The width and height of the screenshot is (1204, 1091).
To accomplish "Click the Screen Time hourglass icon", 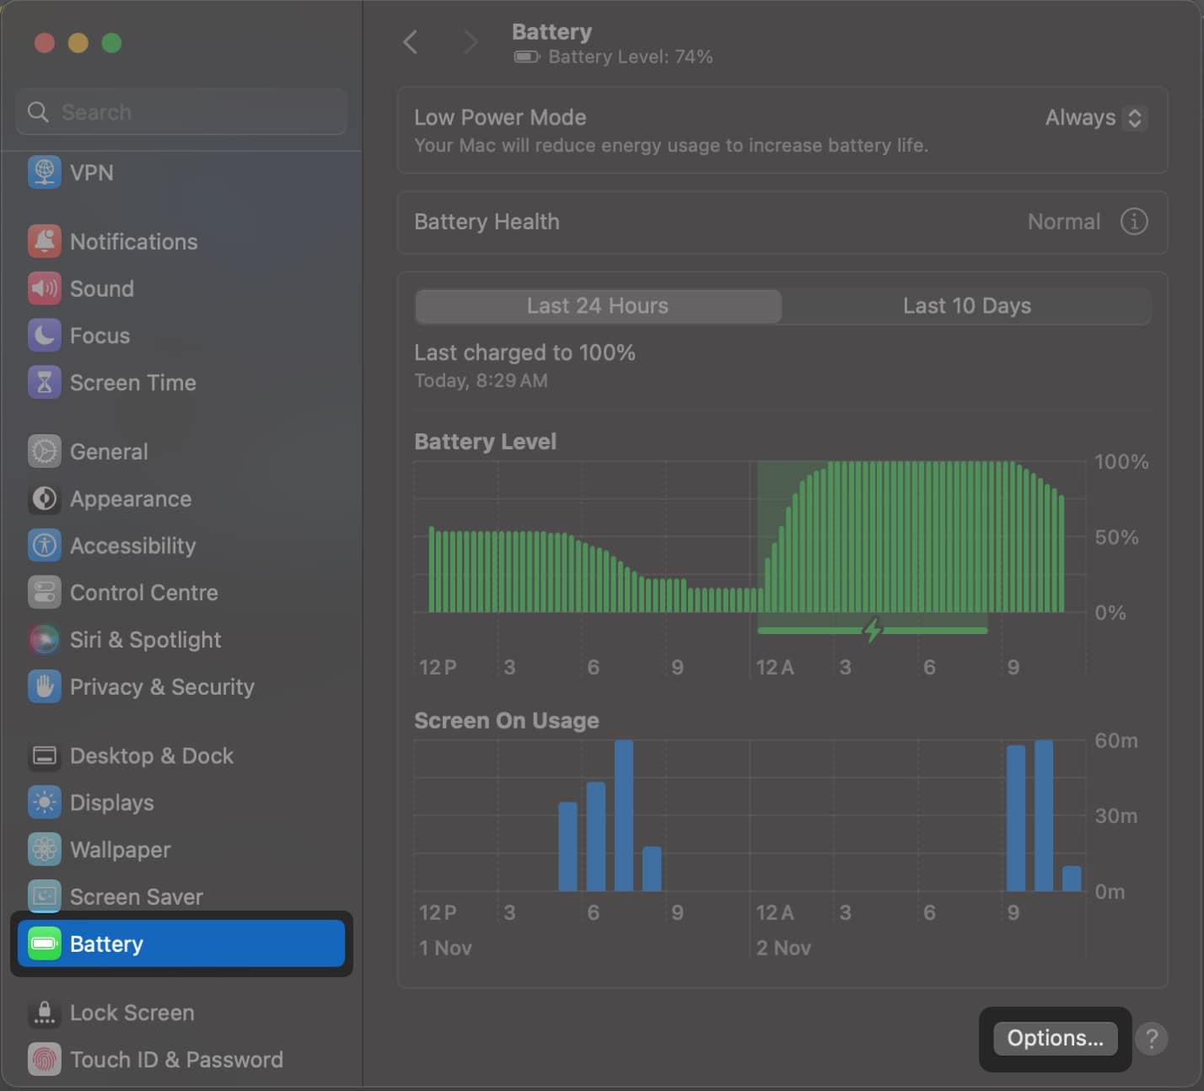I will [x=45, y=383].
